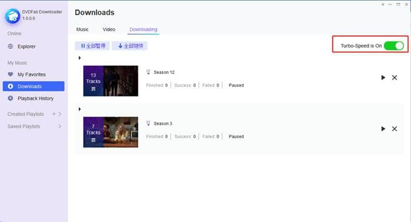Expand the Season 3 track list
The width and height of the screenshot is (411, 222).
pyautogui.click(x=80, y=109)
